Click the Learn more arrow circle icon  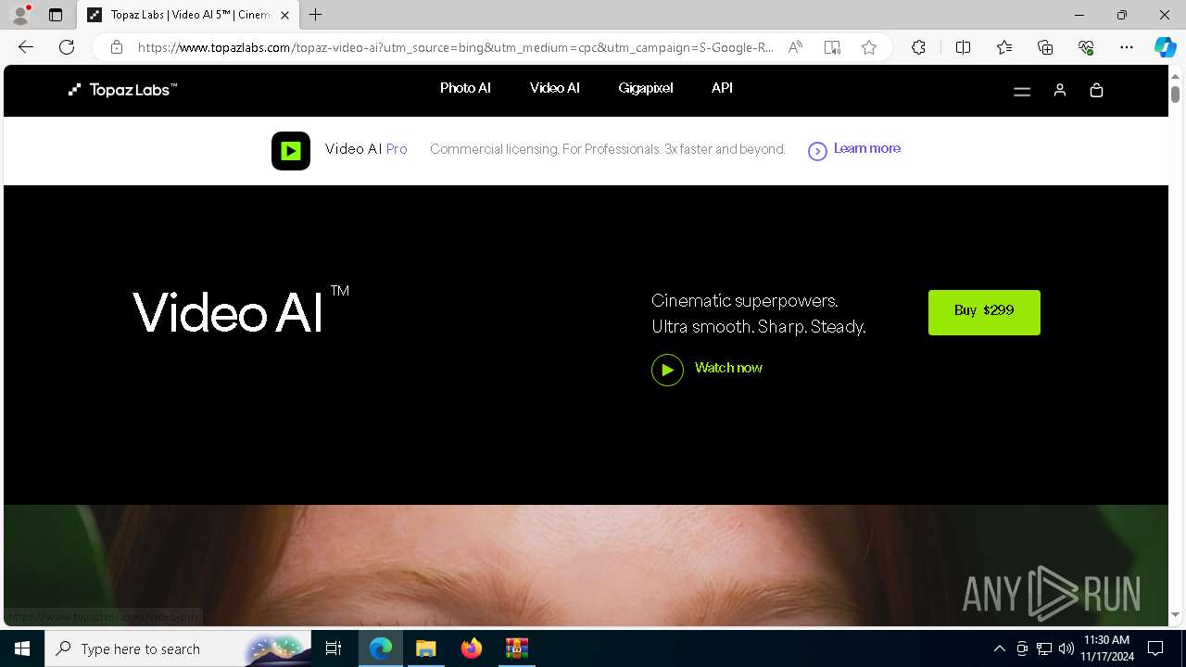click(x=817, y=151)
